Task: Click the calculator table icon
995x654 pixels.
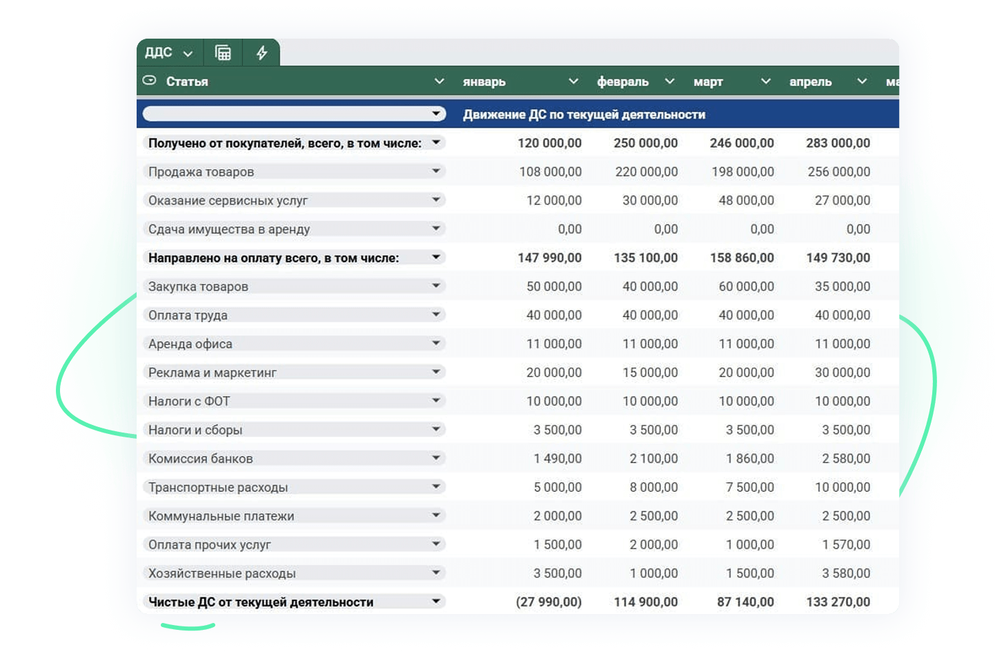Action: [223, 53]
